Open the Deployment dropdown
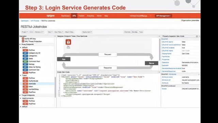The width and height of the screenshot is (218, 123). click(87, 32)
